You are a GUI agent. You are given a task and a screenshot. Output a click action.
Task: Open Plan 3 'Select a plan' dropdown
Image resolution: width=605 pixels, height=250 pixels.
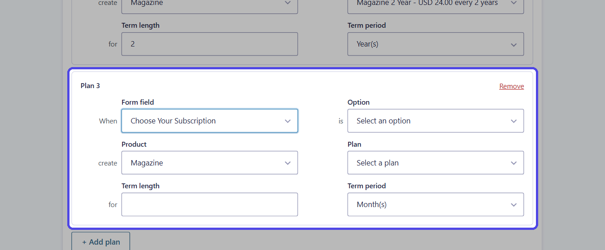tap(435, 163)
